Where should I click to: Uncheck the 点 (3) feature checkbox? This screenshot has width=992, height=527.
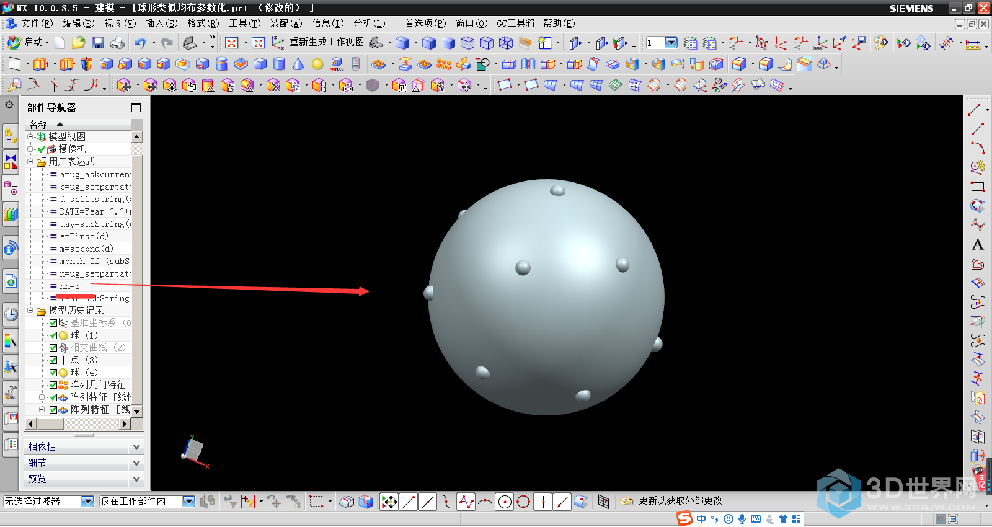coord(53,360)
